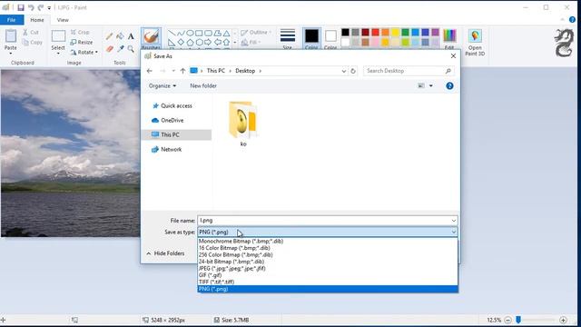Switch to the View ribbon tab
This screenshot has height=327, width=581.
tap(63, 20)
